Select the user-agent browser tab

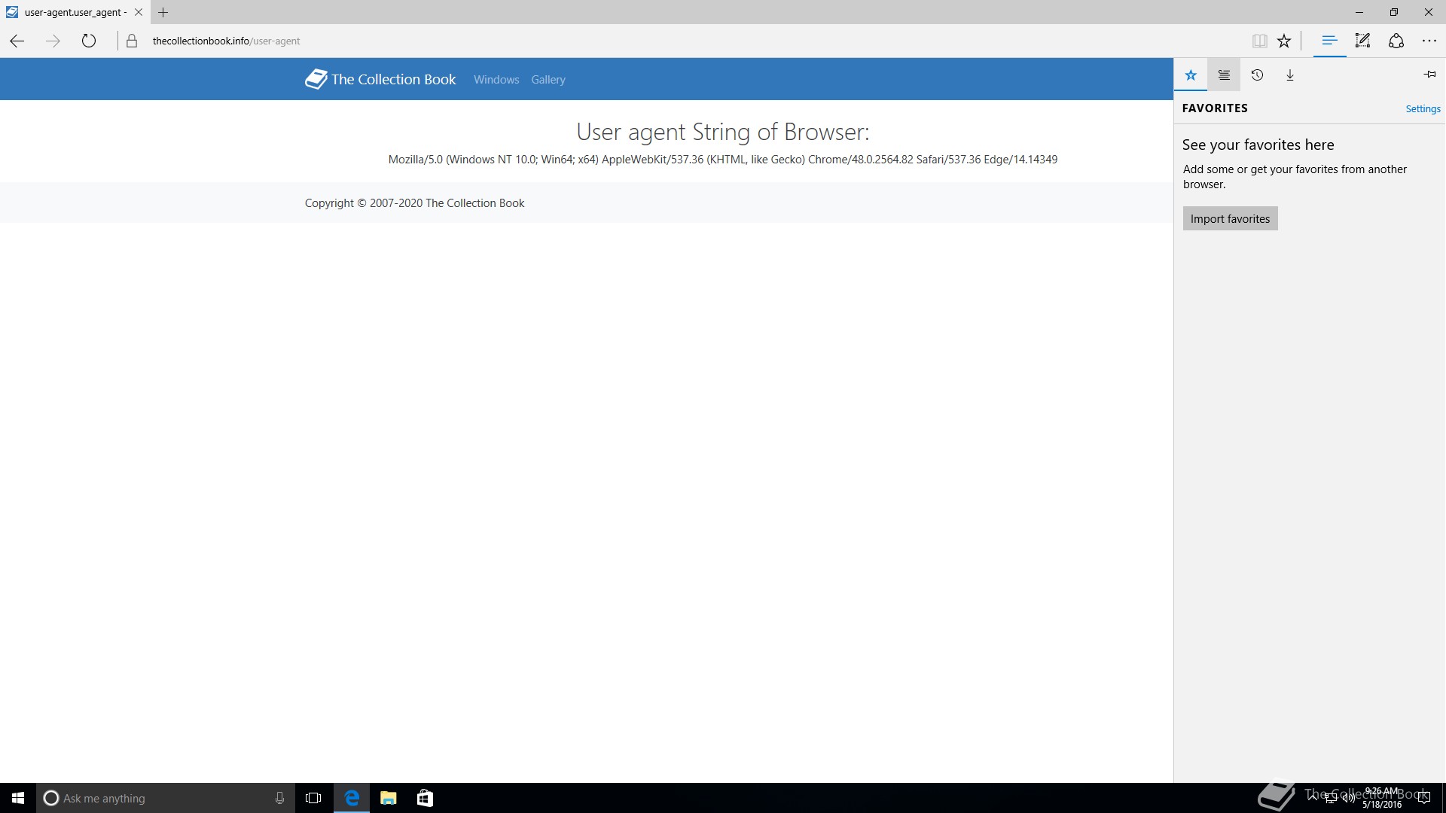click(74, 12)
